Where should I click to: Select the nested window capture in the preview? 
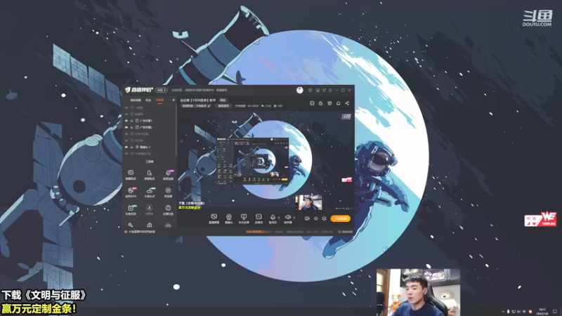tap(253, 160)
